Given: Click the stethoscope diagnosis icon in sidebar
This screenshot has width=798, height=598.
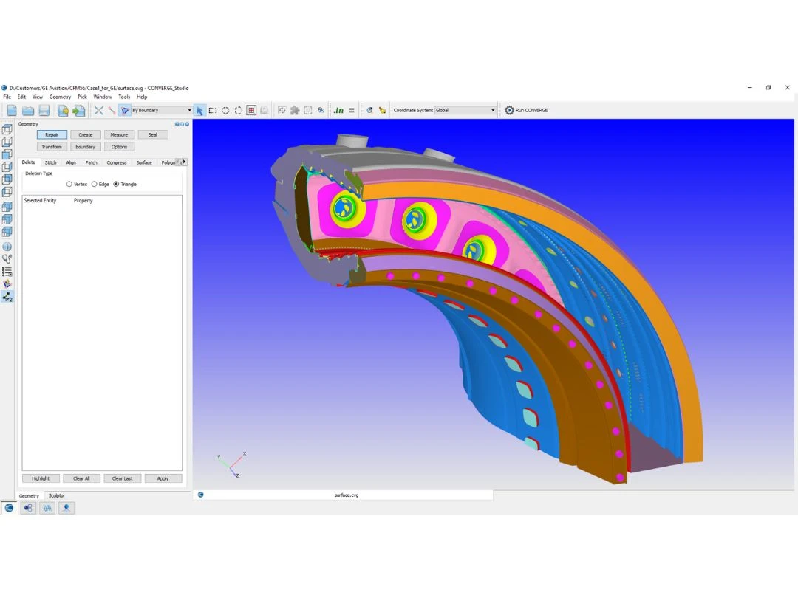Looking at the screenshot, I should click(7, 259).
